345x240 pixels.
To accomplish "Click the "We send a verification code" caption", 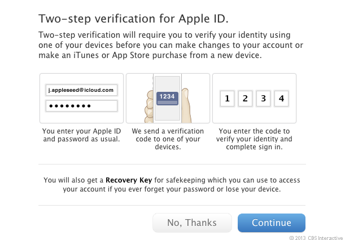I will pos(167,139).
